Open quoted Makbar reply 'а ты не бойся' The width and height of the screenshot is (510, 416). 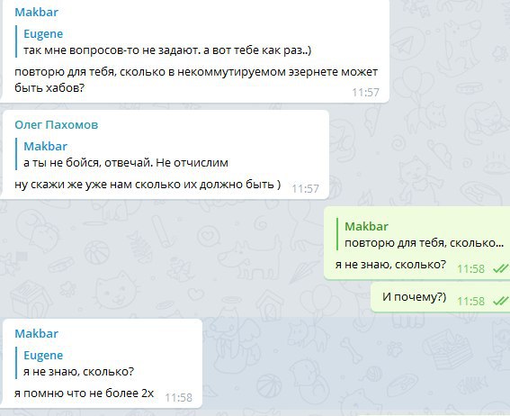126,155
